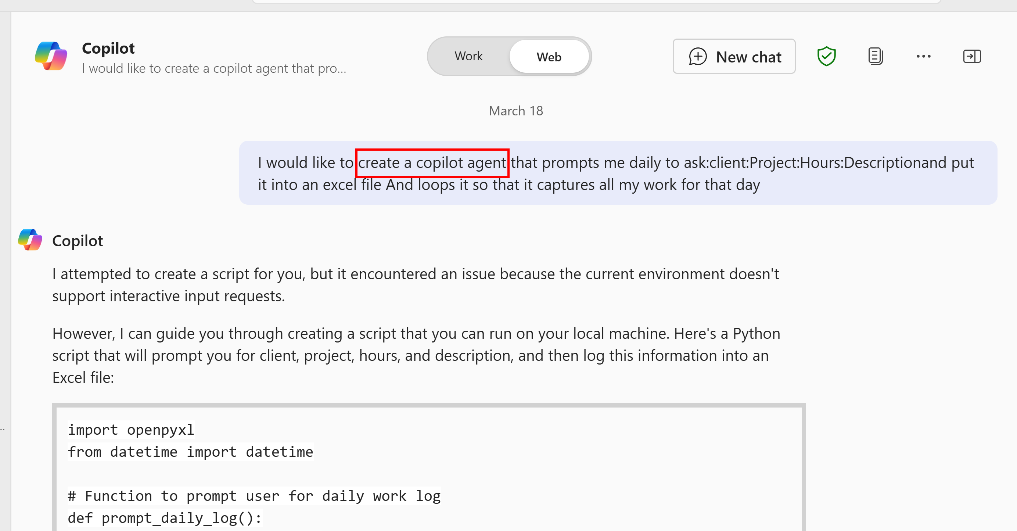The width and height of the screenshot is (1017, 531).
Task: Open the three-dot more options menu
Action: [x=923, y=57]
